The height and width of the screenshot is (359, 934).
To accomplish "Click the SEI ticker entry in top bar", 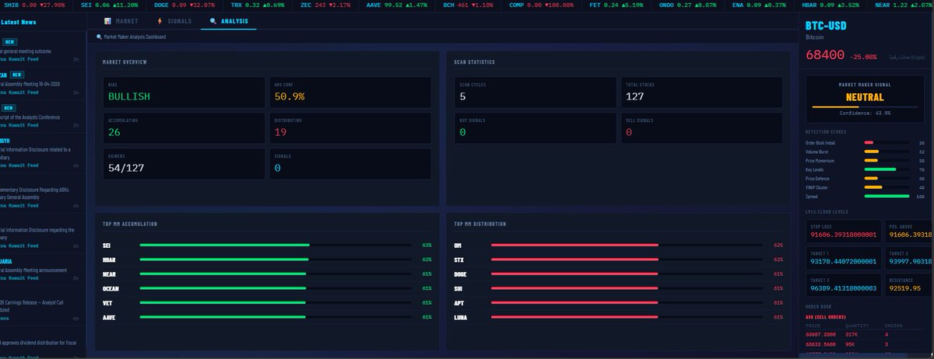I will 109,5.
